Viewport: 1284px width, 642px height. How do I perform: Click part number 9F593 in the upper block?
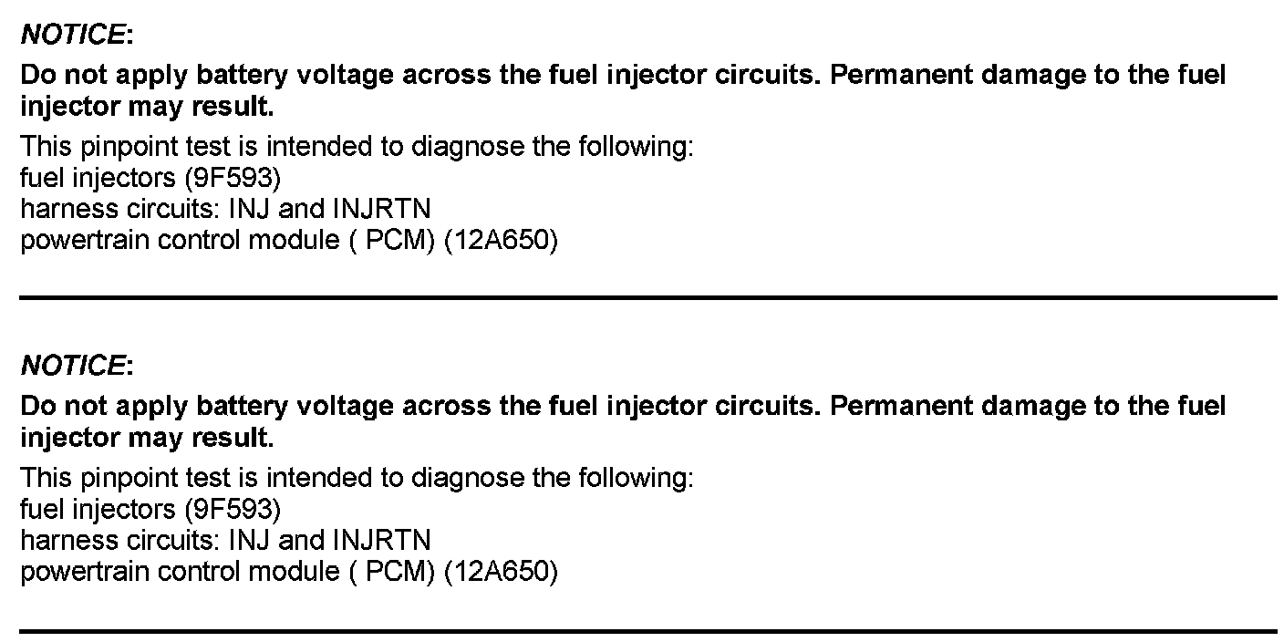232,177
